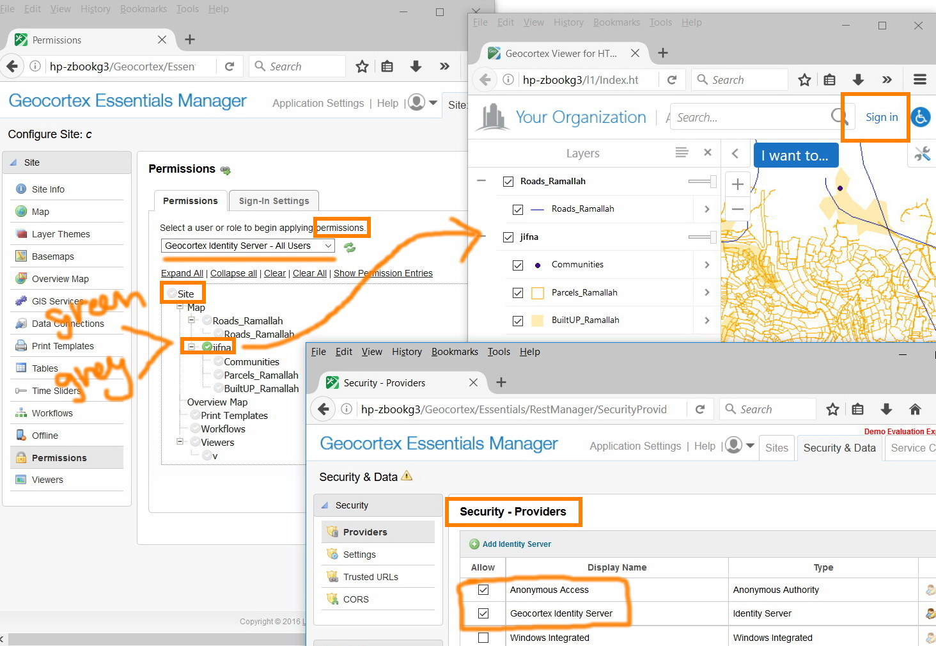Image resolution: width=936 pixels, height=646 pixels.
Task: Switch to the Sign-In Settings tab
Action: point(274,201)
